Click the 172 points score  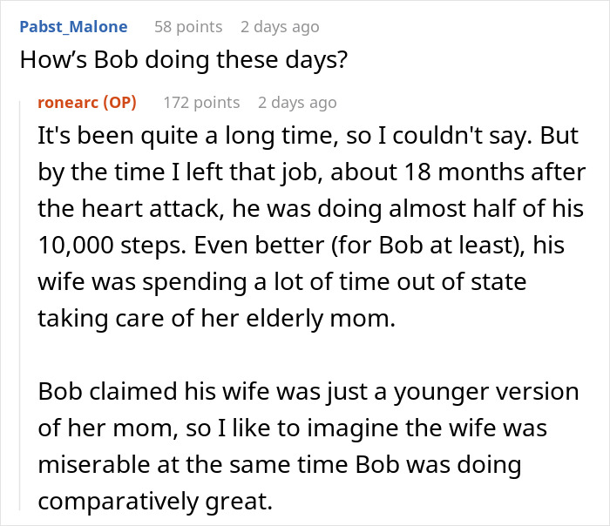201,102
